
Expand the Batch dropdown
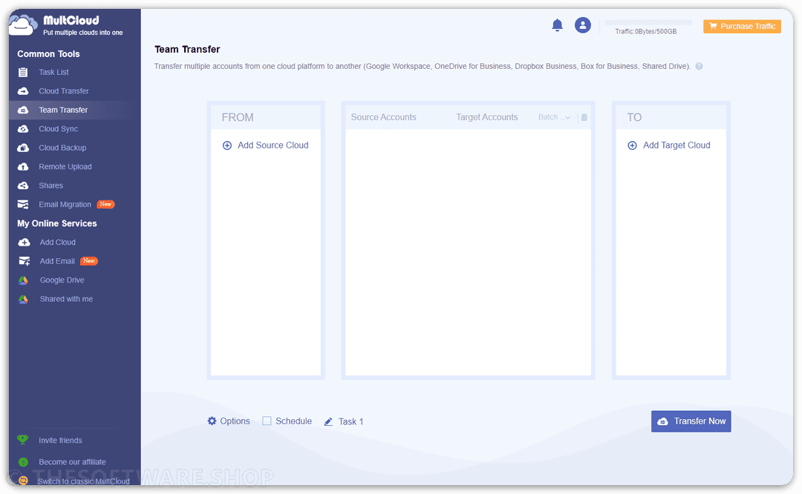click(x=555, y=117)
